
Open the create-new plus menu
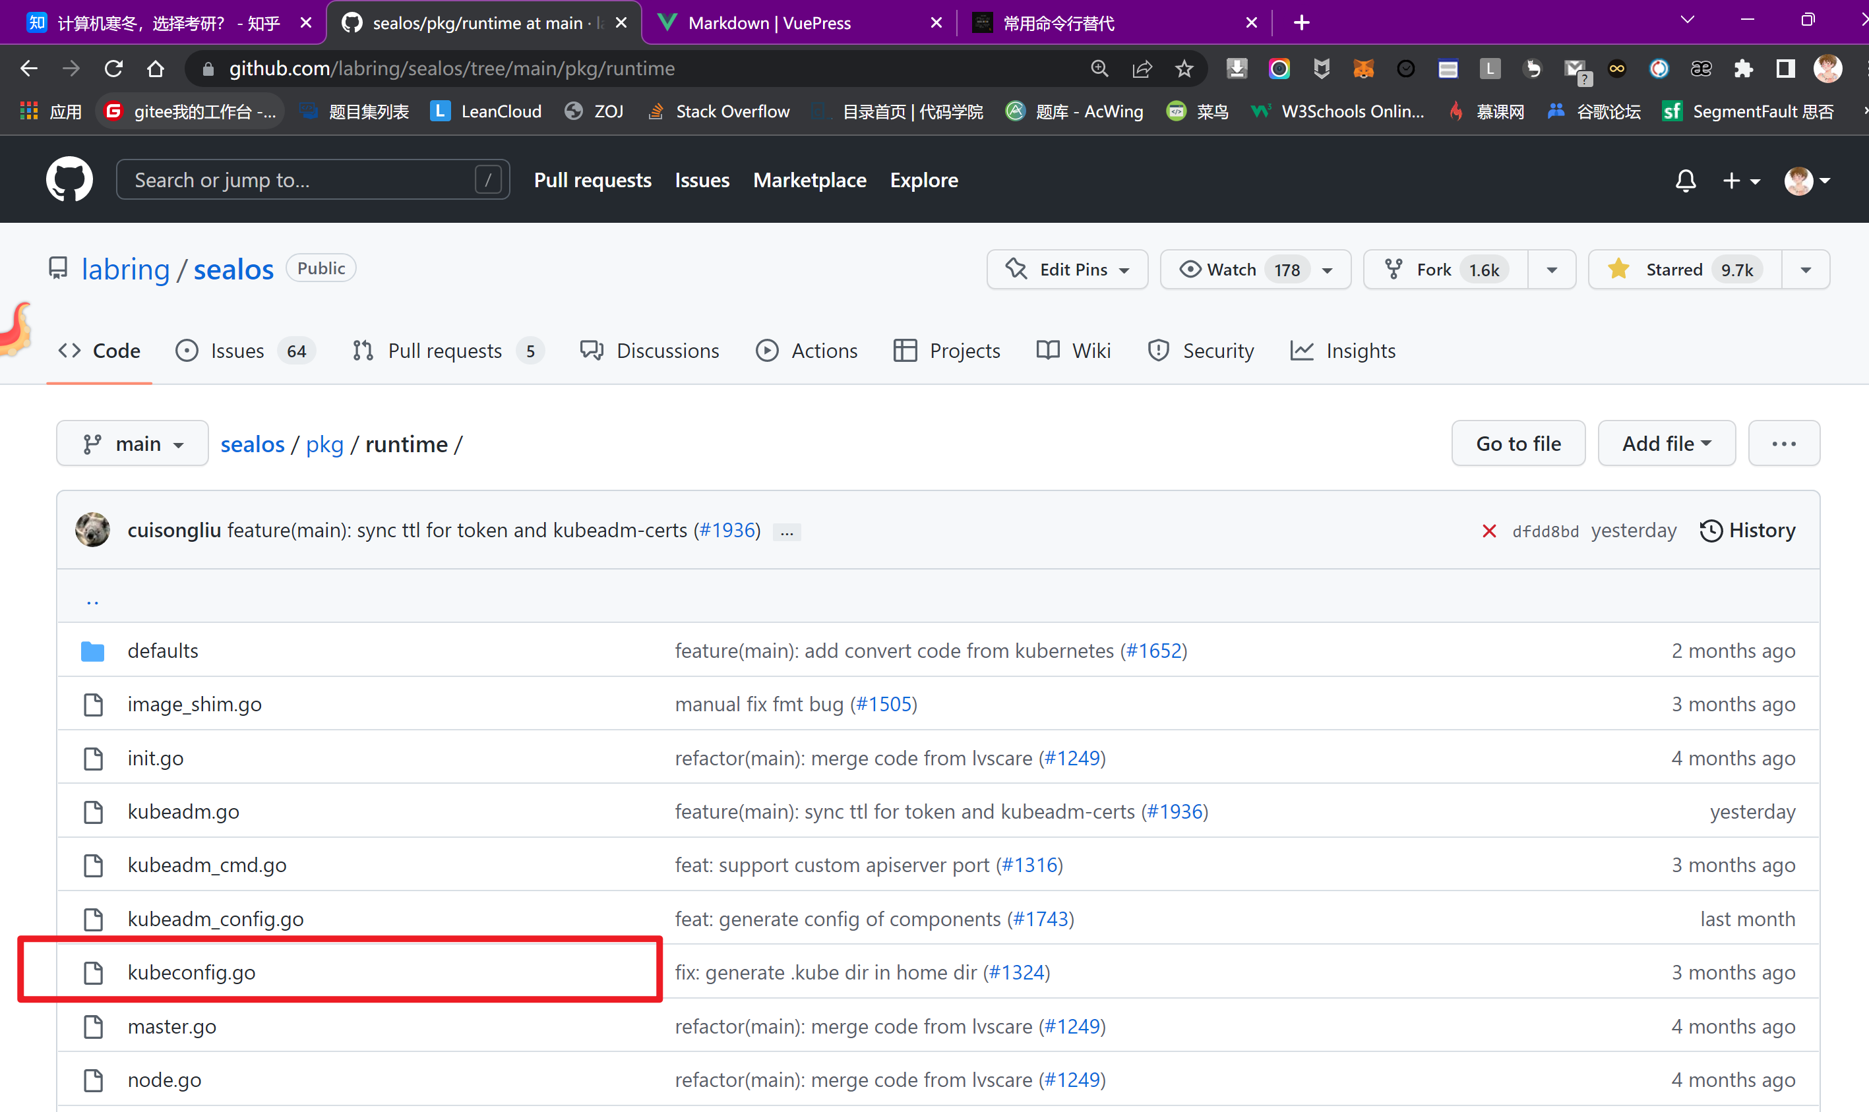1741,181
